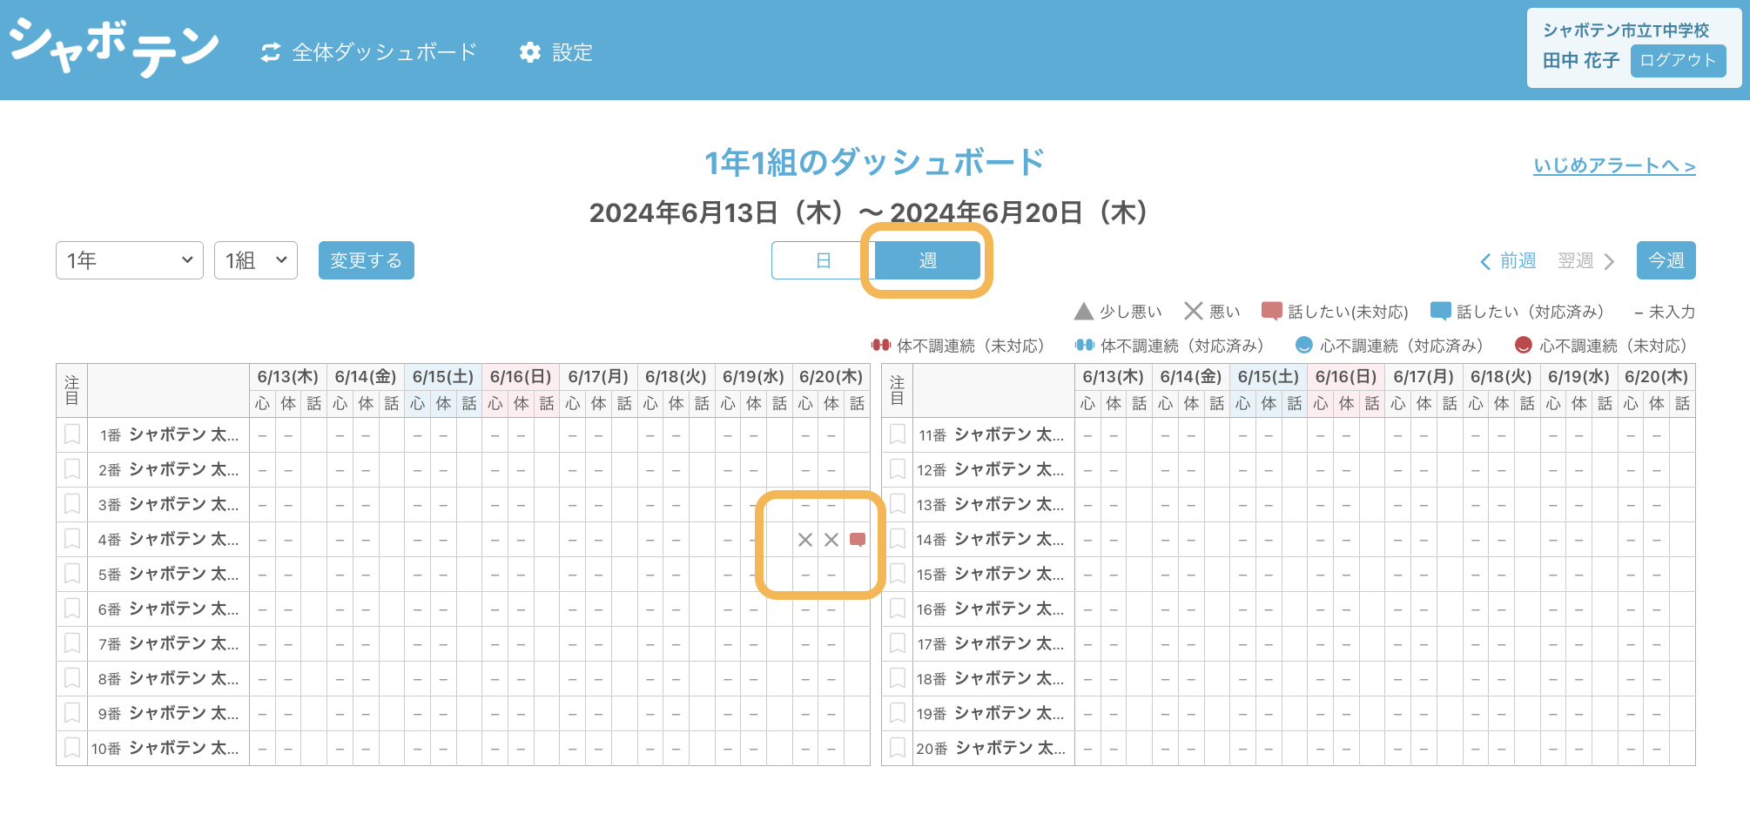The height and width of the screenshot is (814, 1750).
Task: Open 1番 シャボテン 太... student row
Action: pos(168,434)
